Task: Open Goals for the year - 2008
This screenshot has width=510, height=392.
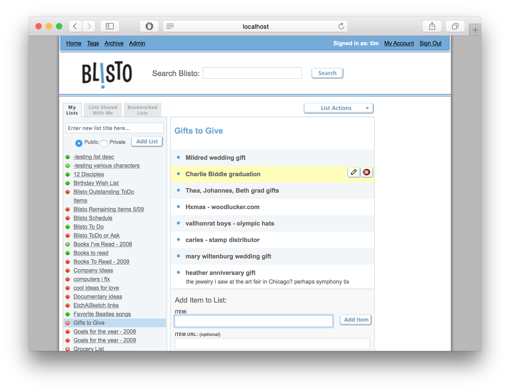Action: coord(105,331)
